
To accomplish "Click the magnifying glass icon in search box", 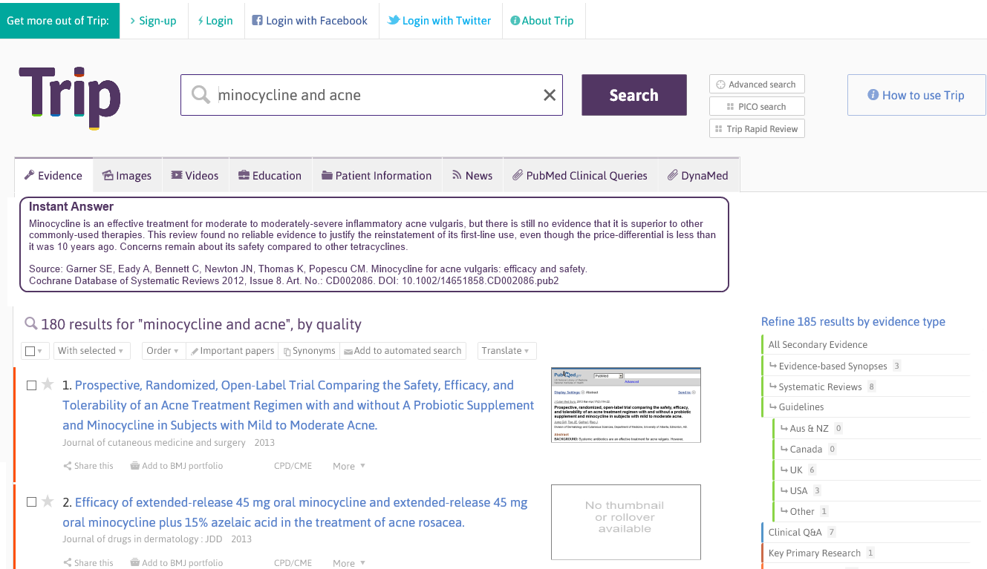I will 201,95.
